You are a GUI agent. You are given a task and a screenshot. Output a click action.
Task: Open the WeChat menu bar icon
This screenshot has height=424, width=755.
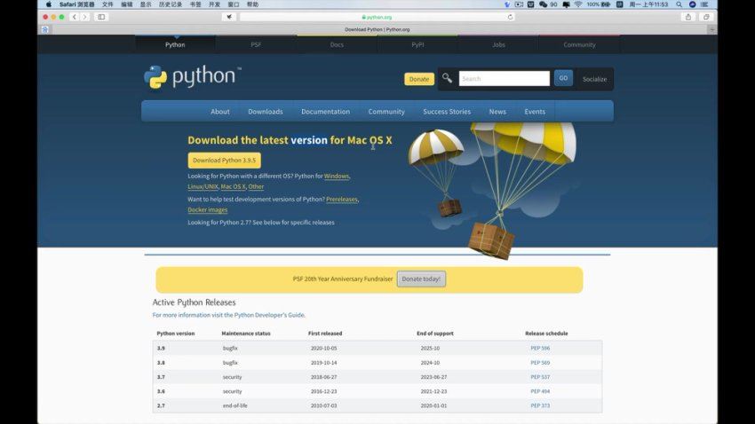tap(543, 4)
